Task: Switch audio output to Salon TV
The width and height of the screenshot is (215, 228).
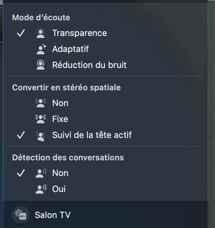Action: point(53,215)
